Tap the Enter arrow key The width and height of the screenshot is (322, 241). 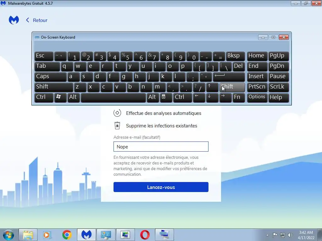click(229, 77)
